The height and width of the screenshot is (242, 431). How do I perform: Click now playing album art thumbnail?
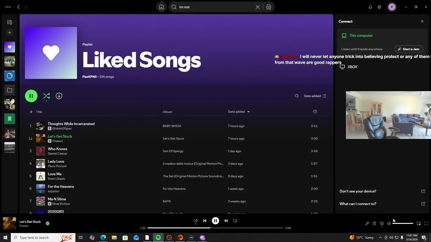point(9,224)
